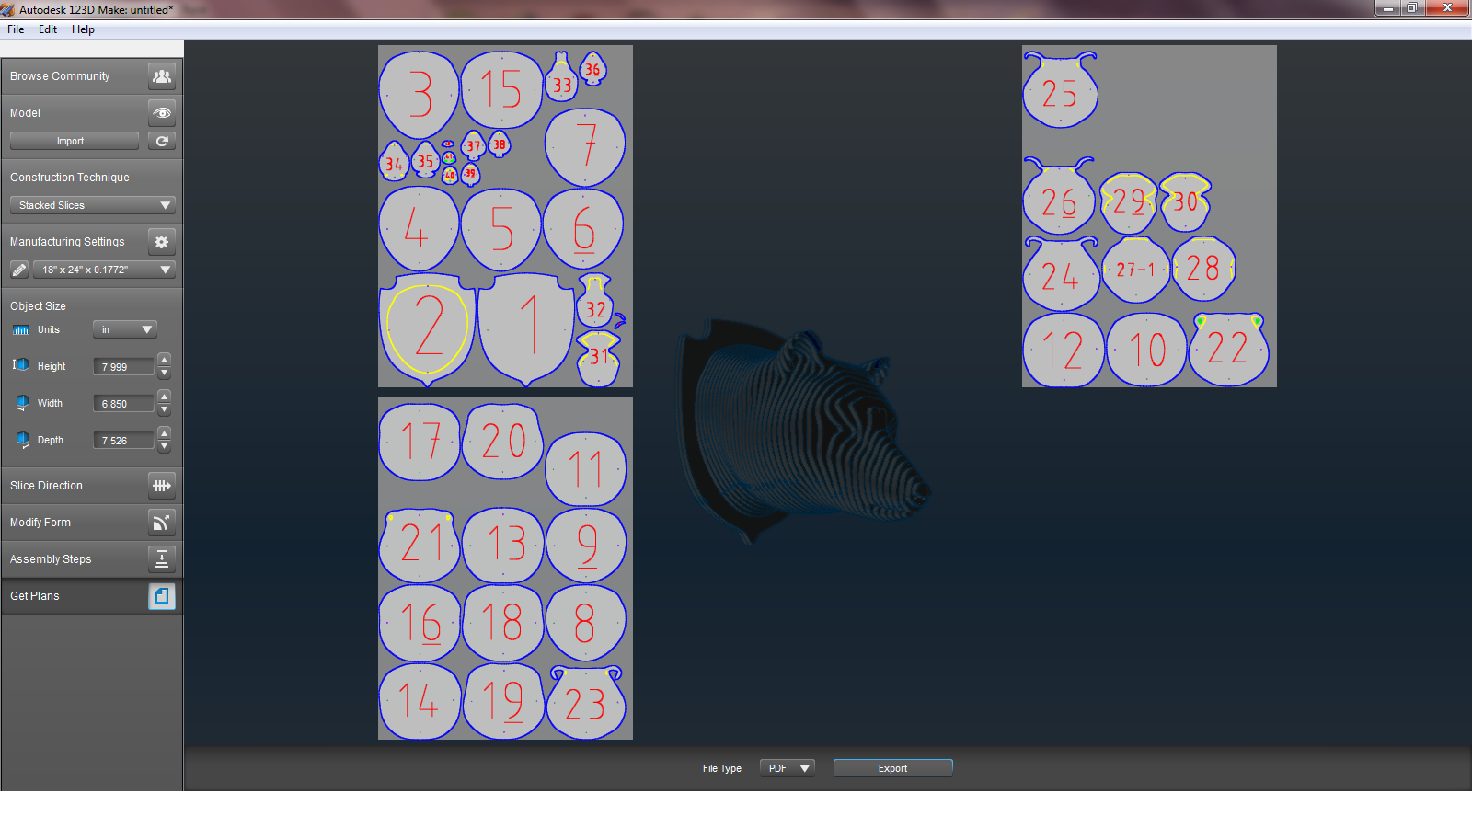
Task: Select slice number 6 on the sheet
Action: point(583,228)
